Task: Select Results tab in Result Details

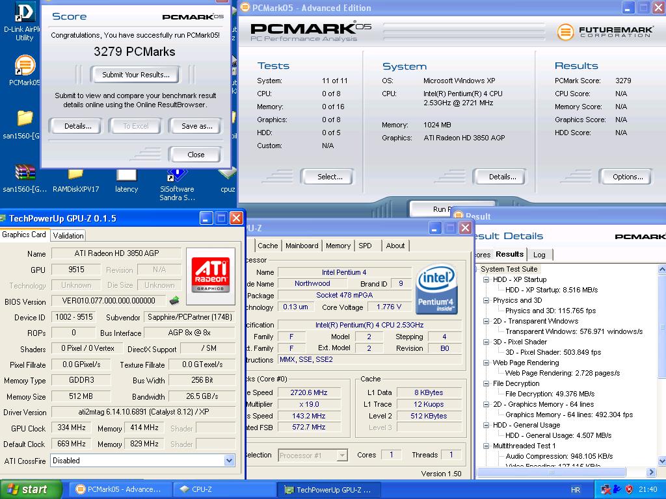Action: (509, 254)
